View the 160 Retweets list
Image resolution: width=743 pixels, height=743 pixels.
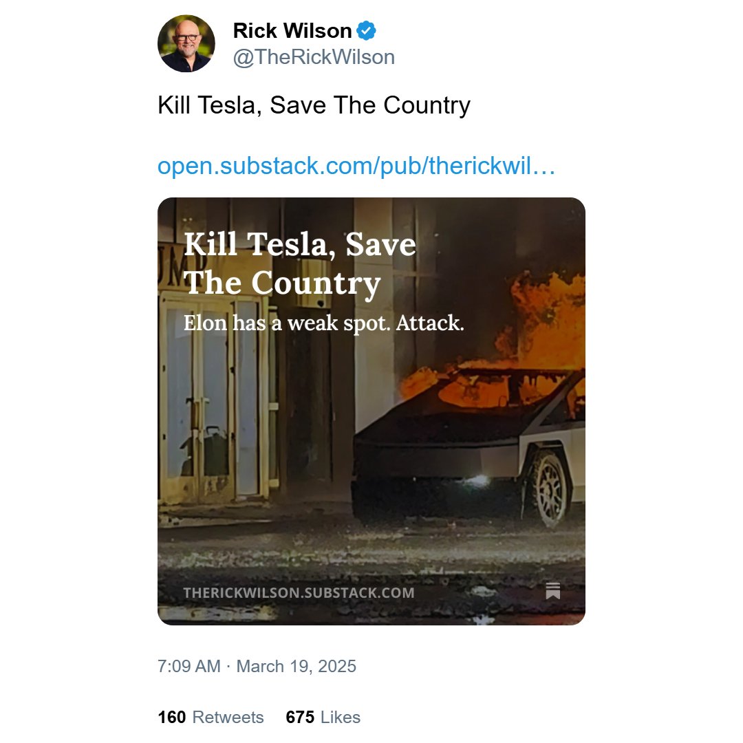pos(211,717)
